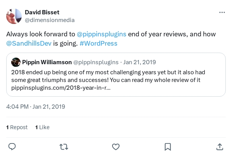Viewport: 232px width, 152px height.
Task: Open the quoted tweet about 2018 review
Action: pos(116,75)
